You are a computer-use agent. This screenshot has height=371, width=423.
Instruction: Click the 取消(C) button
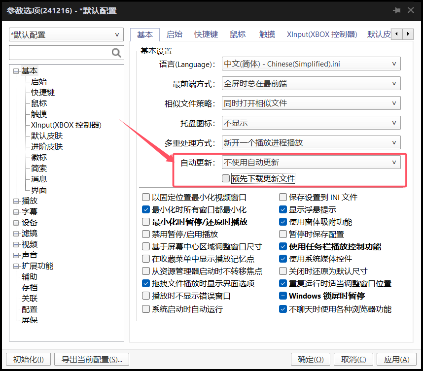(353, 359)
